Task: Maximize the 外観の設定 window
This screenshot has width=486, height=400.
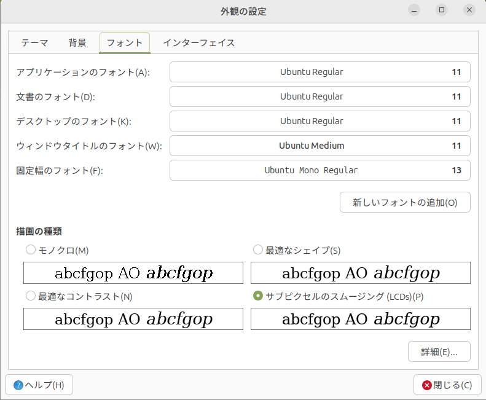Action: click(442, 10)
